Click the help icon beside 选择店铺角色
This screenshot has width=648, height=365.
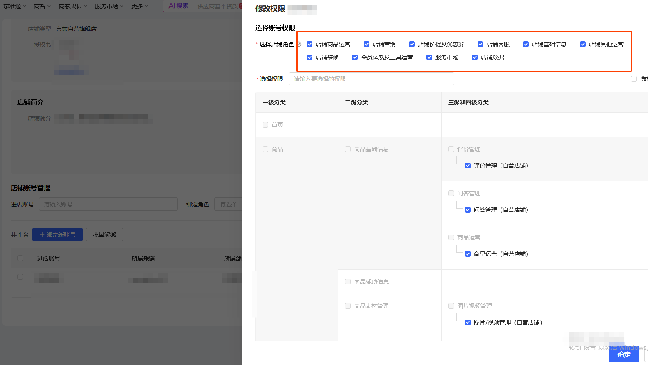(299, 44)
